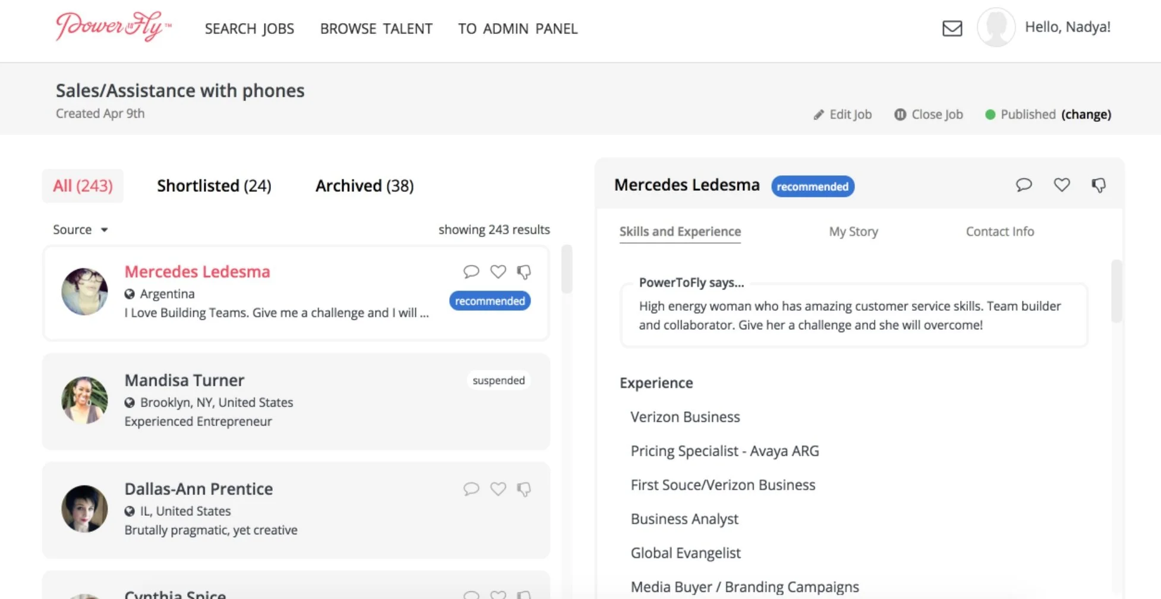Click the PowerToFly logo
This screenshot has width=1161, height=599.
point(113,27)
